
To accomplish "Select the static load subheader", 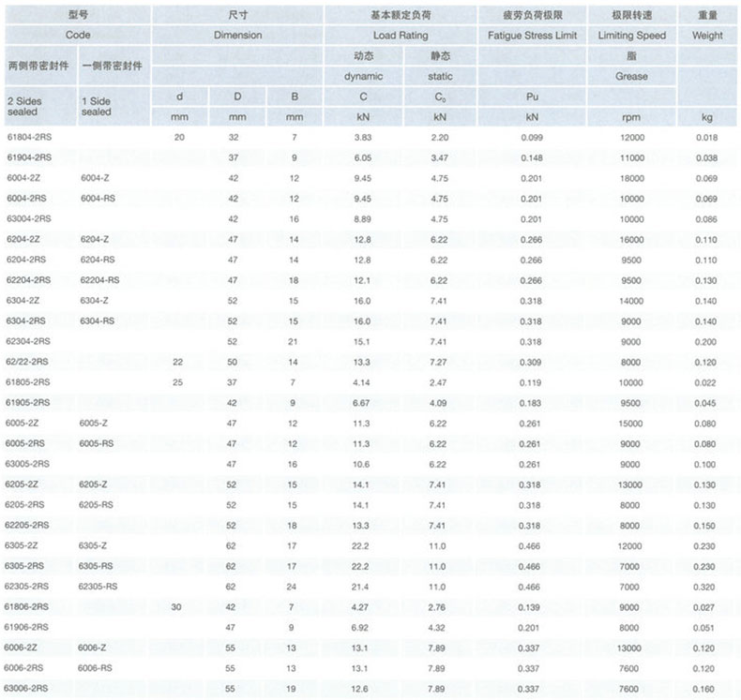I will point(439,76).
